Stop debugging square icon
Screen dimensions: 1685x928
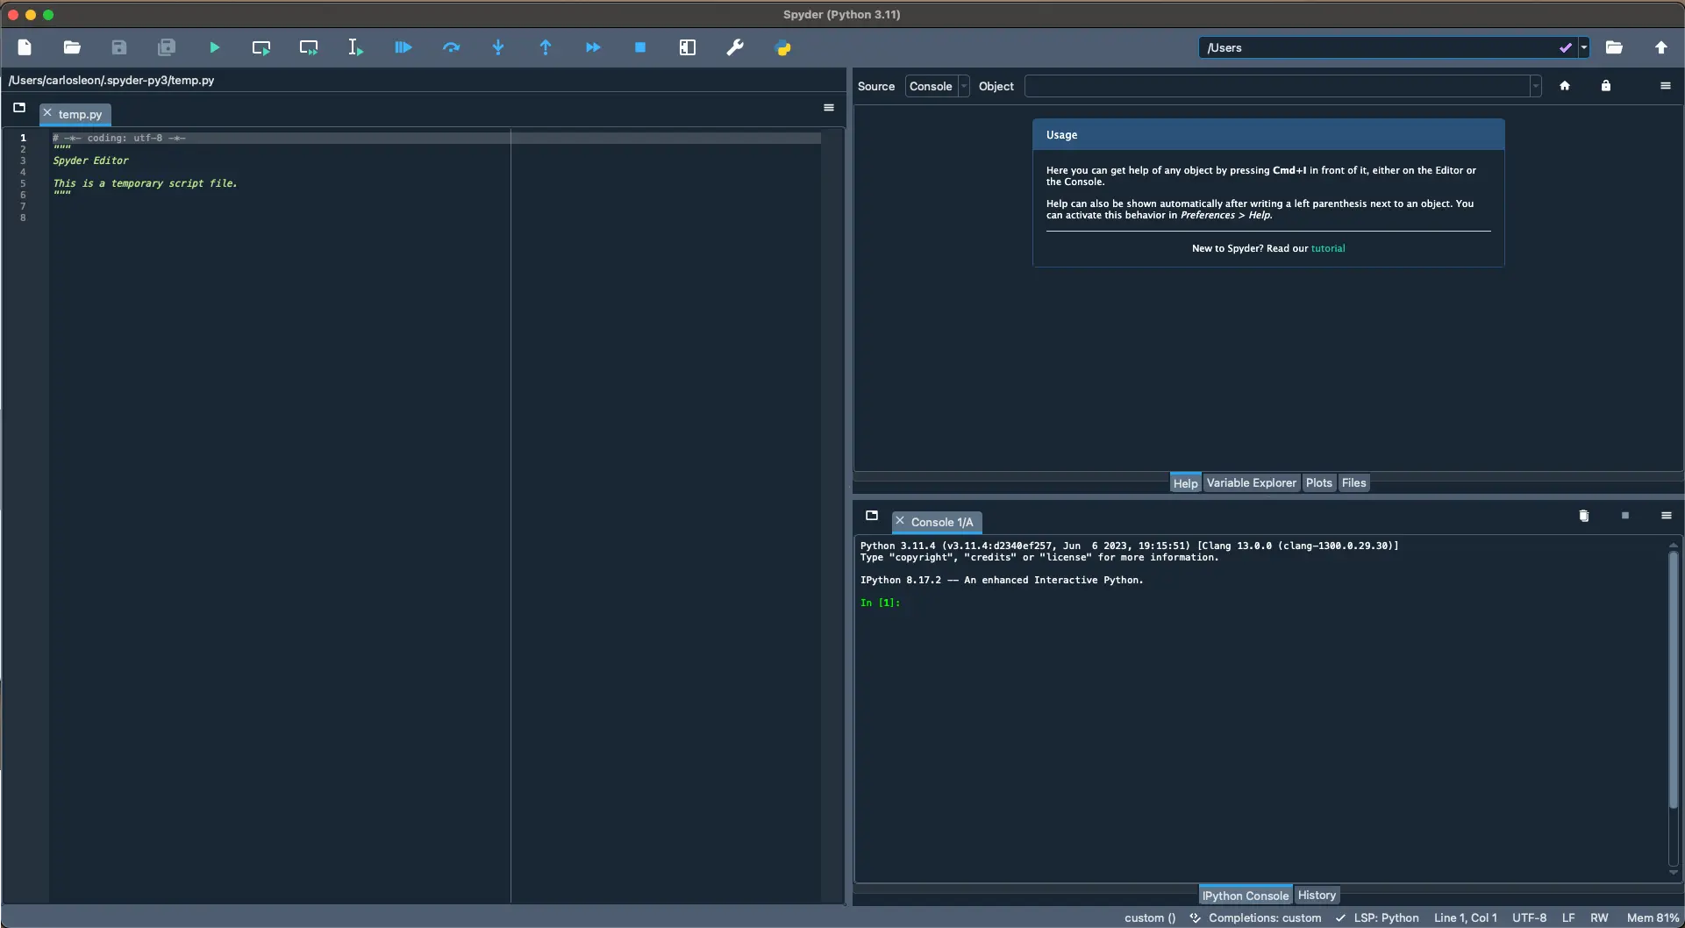click(x=640, y=47)
